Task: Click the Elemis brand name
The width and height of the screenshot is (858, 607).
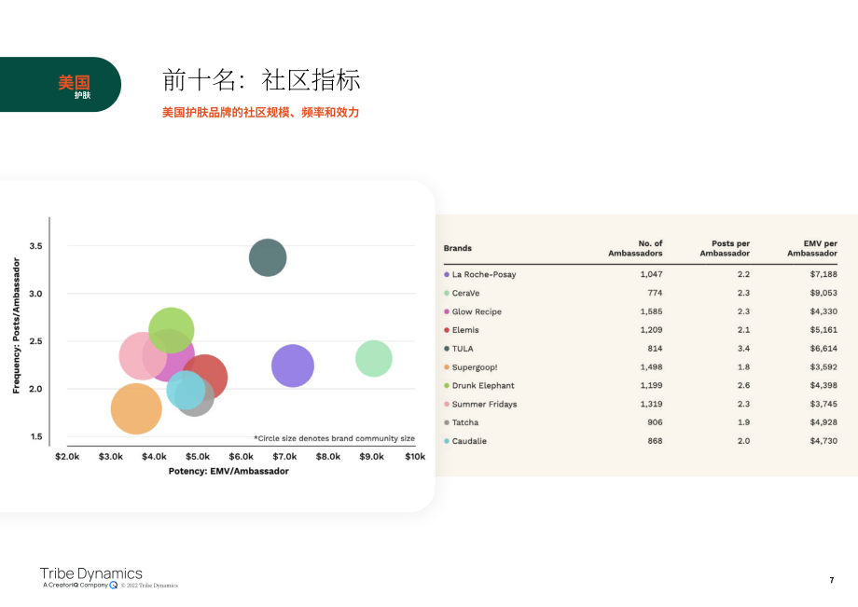Action: pyautogui.click(x=465, y=330)
